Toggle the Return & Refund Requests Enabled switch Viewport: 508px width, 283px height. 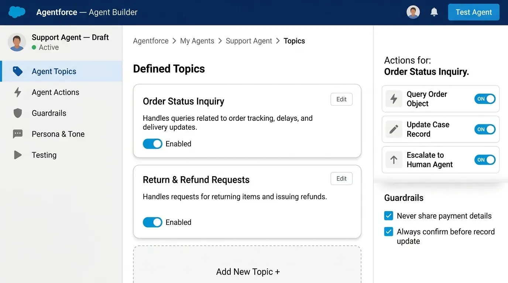tap(152, 222)
